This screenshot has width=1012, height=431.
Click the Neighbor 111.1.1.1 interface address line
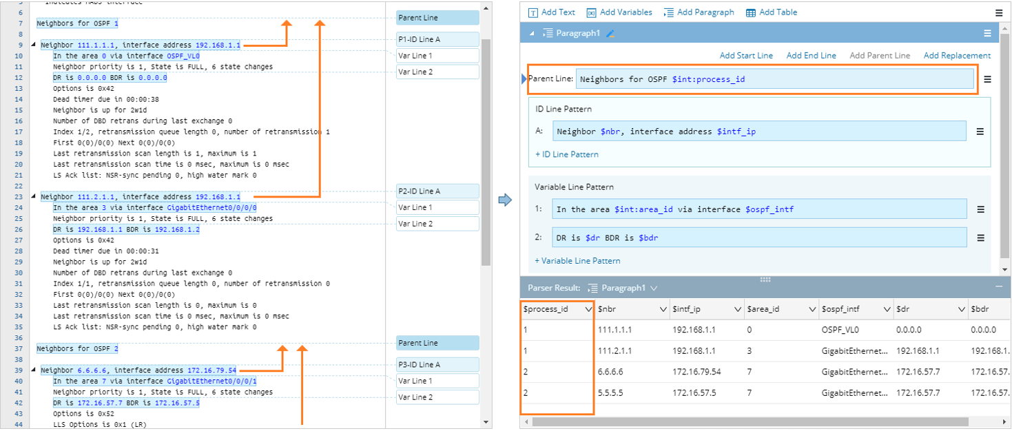[141, 45]
